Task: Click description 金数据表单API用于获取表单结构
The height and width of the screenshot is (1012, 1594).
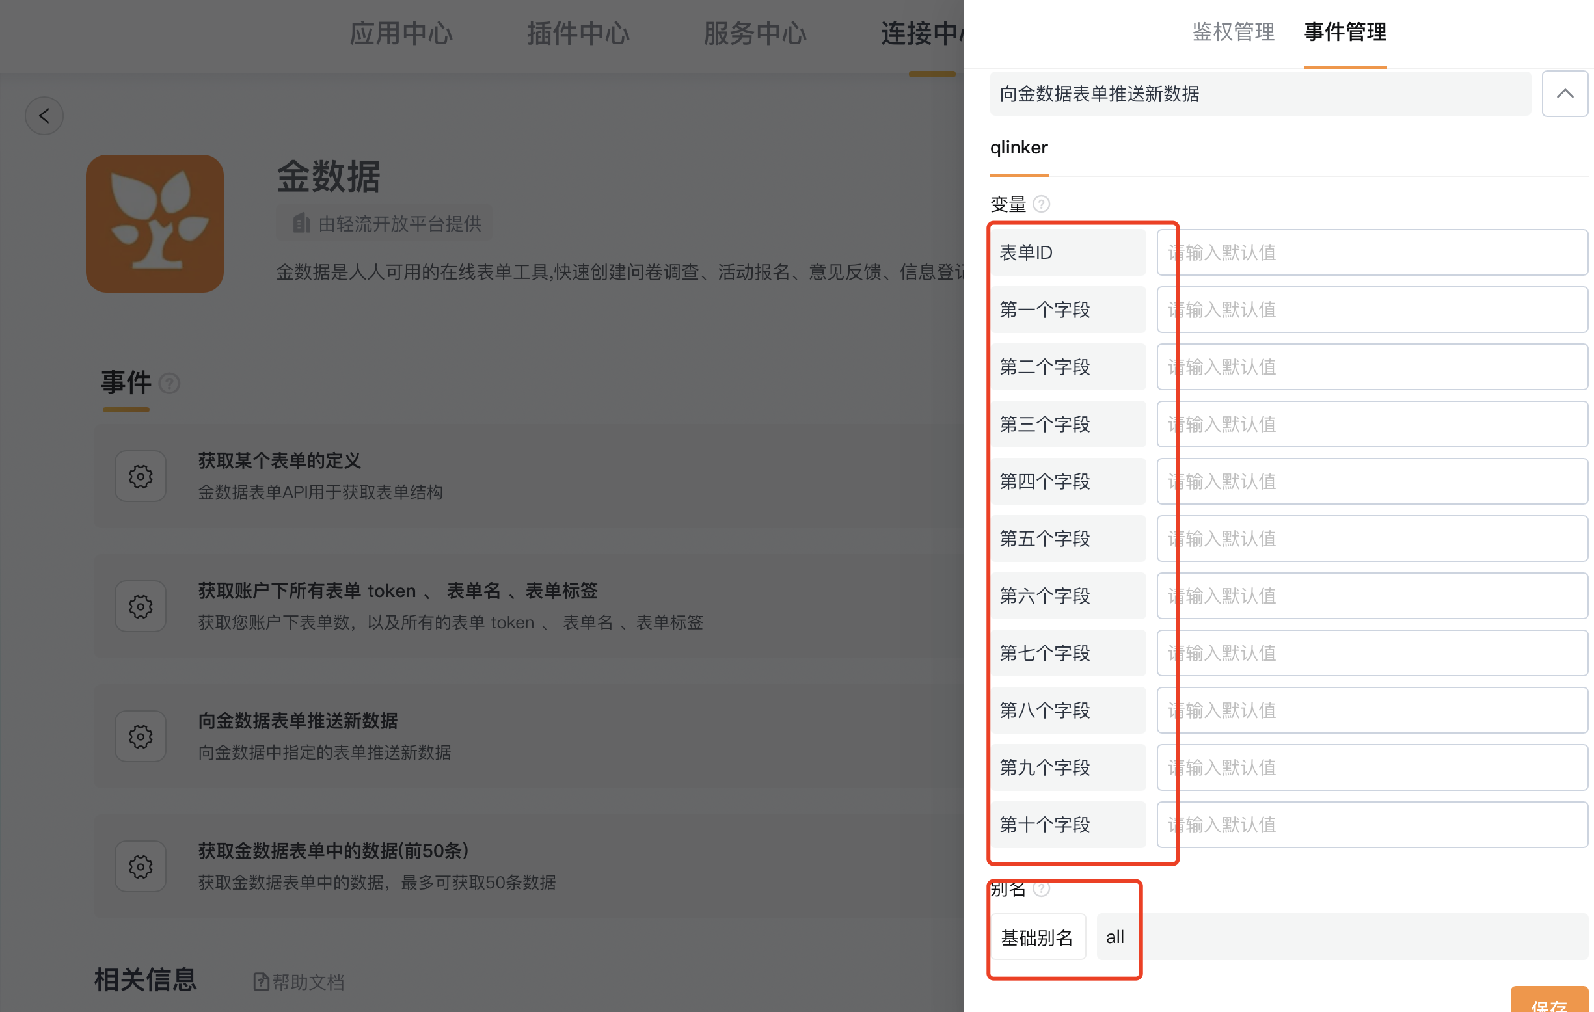Action: coord(320,492)
